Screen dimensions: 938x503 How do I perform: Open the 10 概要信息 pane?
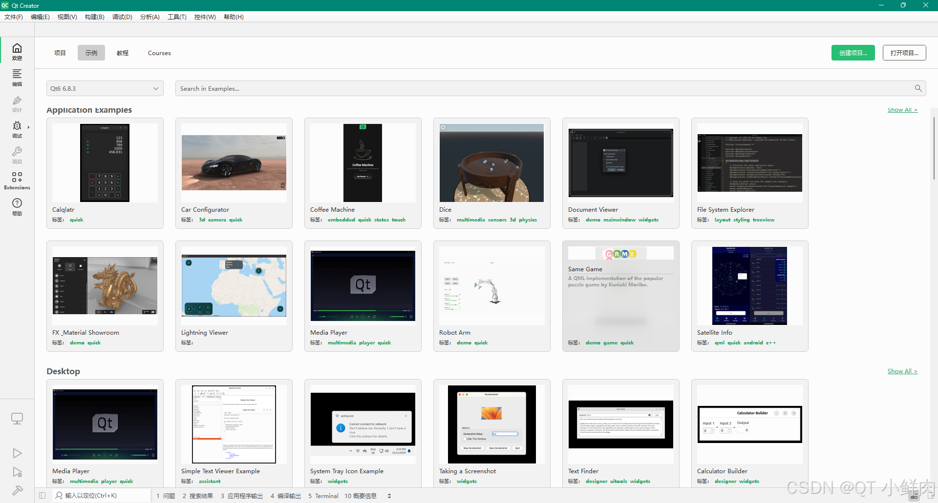361,496
